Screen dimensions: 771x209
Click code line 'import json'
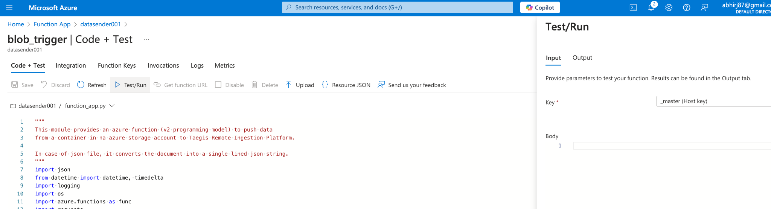tap(53, 170)
